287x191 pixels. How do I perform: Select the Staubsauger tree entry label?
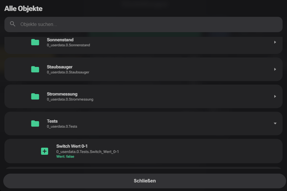[x=60, y=67]
